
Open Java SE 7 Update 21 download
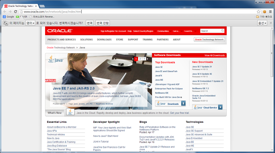click(x=202, y=67)
